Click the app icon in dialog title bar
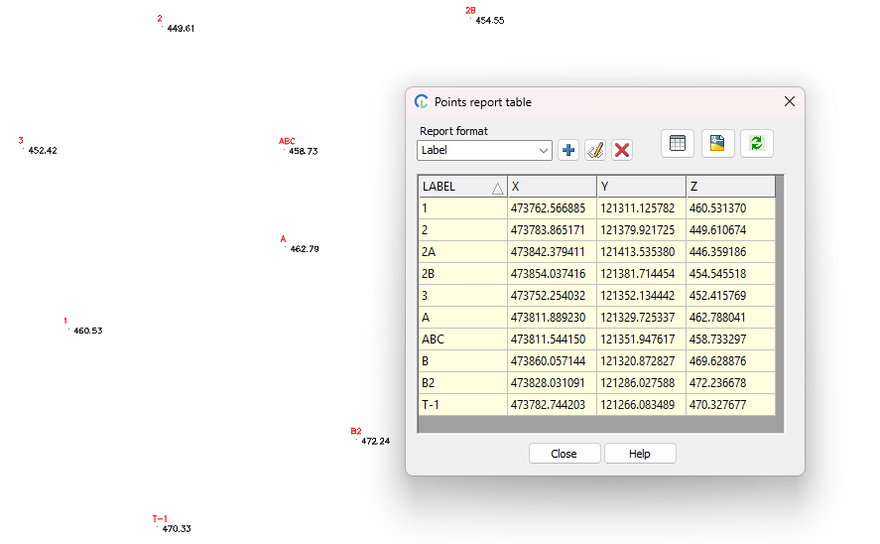Screen dimensions: 880x544 (x=422, y=101)
